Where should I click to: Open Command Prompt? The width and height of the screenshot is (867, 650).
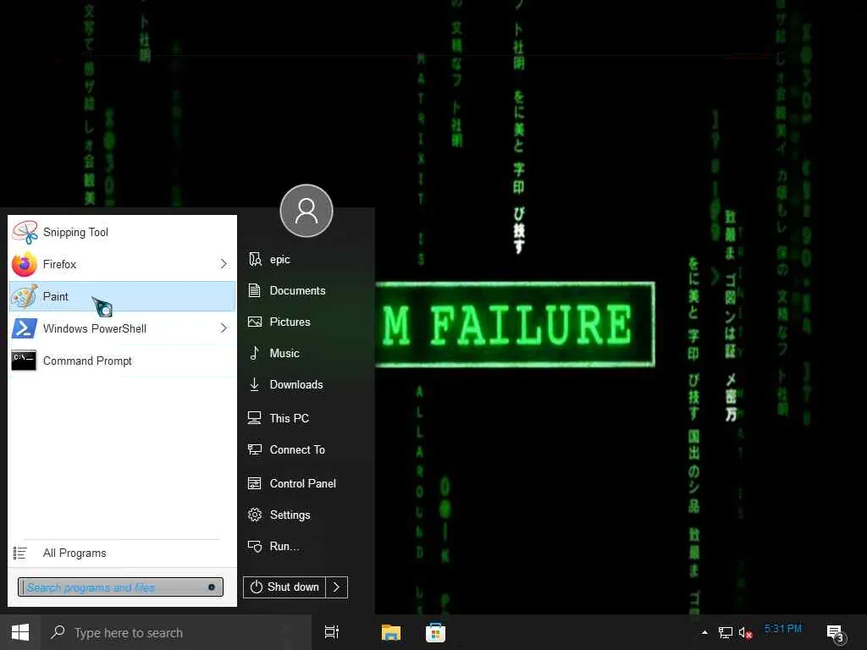[x=122, y=361]
